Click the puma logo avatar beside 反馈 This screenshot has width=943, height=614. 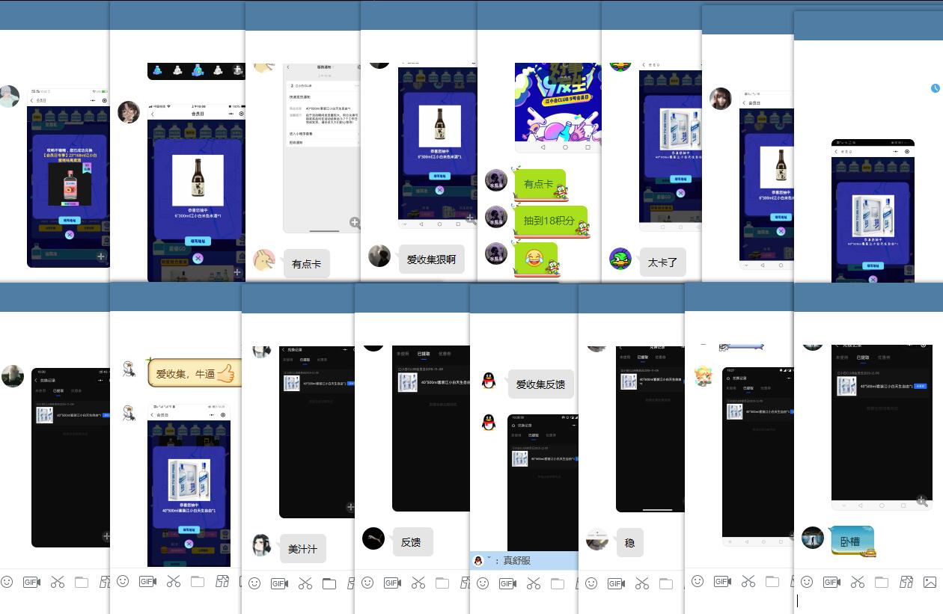pyautogui.click(x=373, y=538)
